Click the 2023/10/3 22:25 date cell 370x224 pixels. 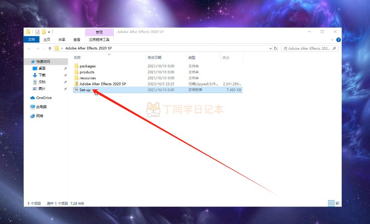click(x=161, y=84)
